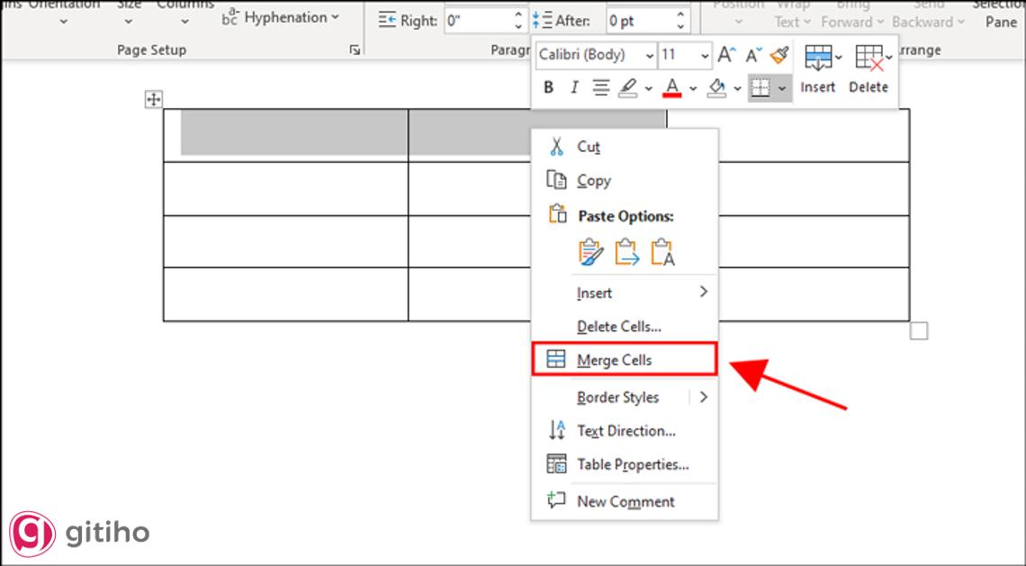The width and height of the screenshot is (1026, 566).
Task: Click the Text Direction icon
Action: point(556,430)
